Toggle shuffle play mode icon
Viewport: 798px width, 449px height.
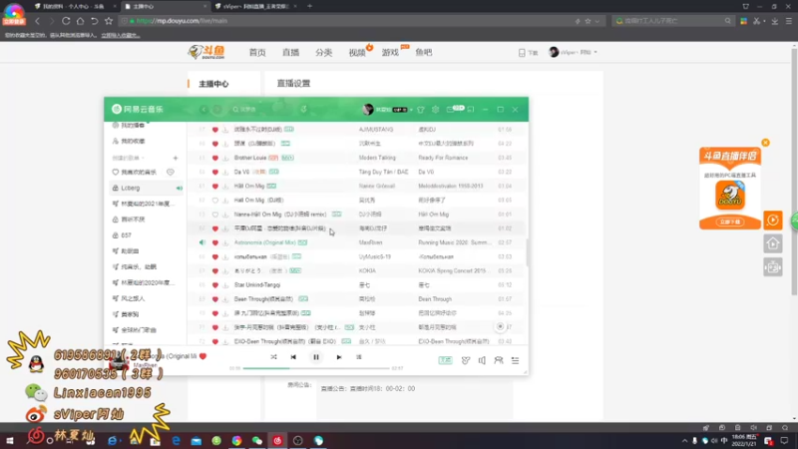tap(273, 357)
